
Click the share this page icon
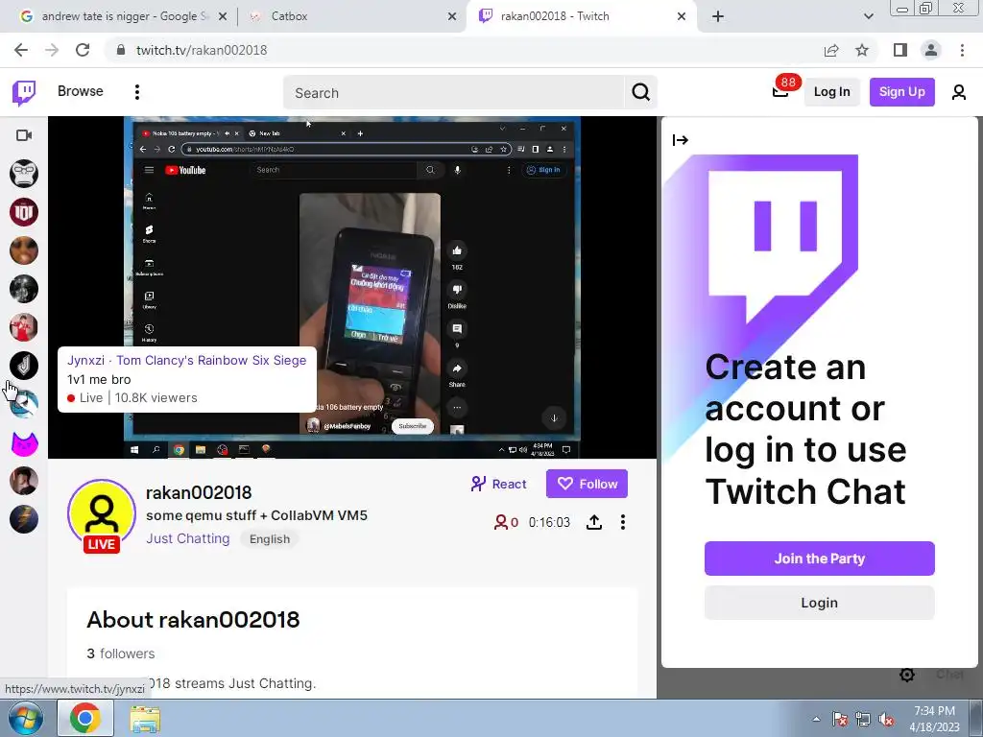pos(831,50)
